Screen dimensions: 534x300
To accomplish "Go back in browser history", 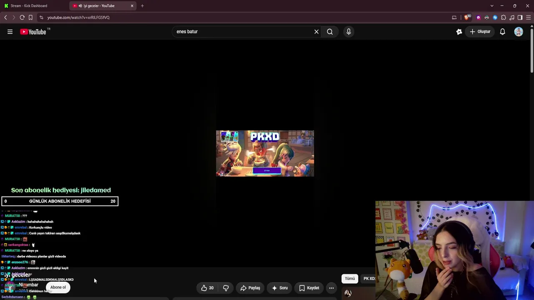I will [5, 17].
